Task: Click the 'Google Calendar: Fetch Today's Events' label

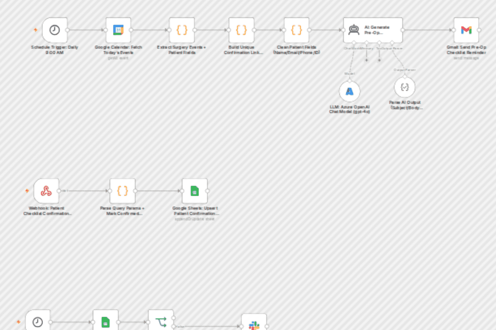Action: pos(118,50)
